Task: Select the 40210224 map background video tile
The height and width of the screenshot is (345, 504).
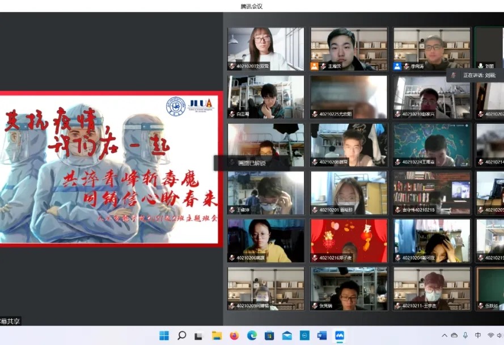Action: click(x=431, y=145)
